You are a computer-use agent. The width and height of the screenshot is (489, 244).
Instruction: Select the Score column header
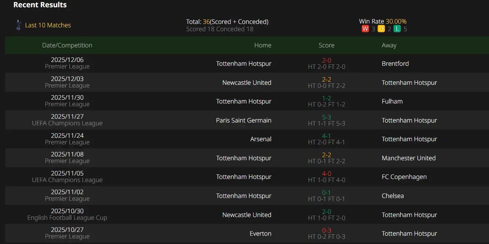[x=326, y=45]
